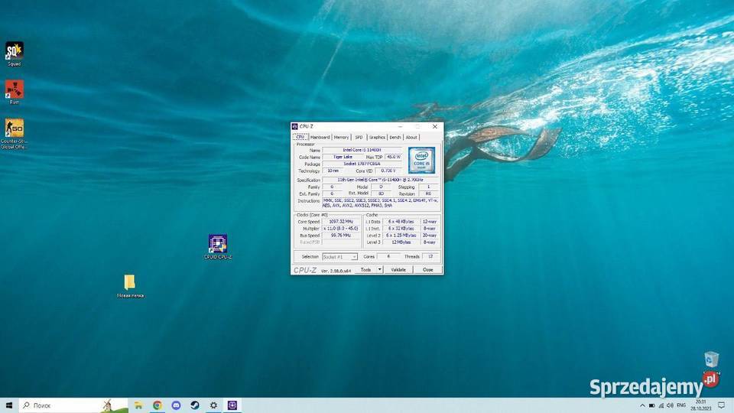This screenshot has height=413, width=734.
Task: Click the Cores count value
Action: click(x=388, y=257)
